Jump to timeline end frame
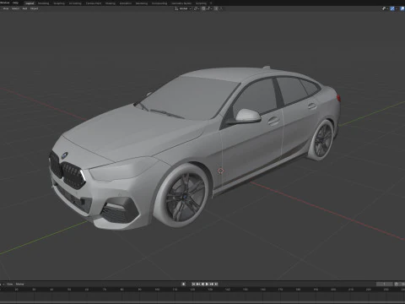This screenshot has width=405, height=304. tap(216, 284)
